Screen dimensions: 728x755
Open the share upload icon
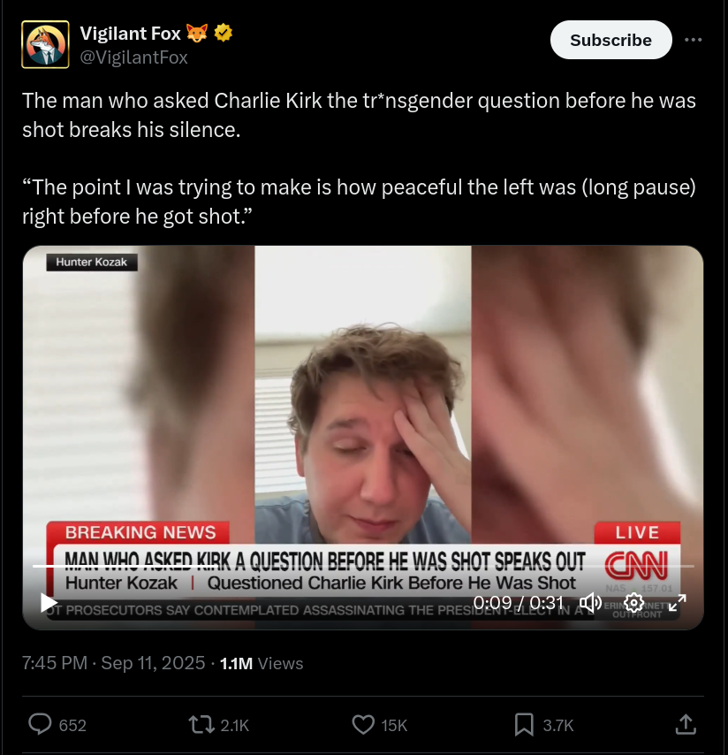click(686, 724)
